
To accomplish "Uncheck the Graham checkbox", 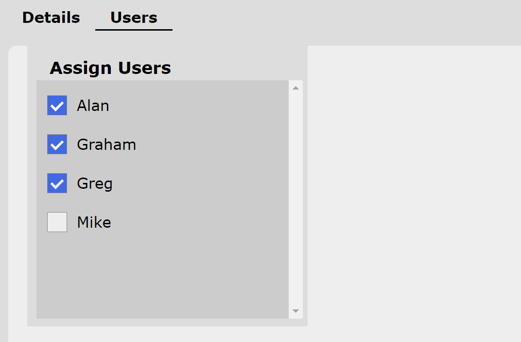I will [x=57, y=144].
